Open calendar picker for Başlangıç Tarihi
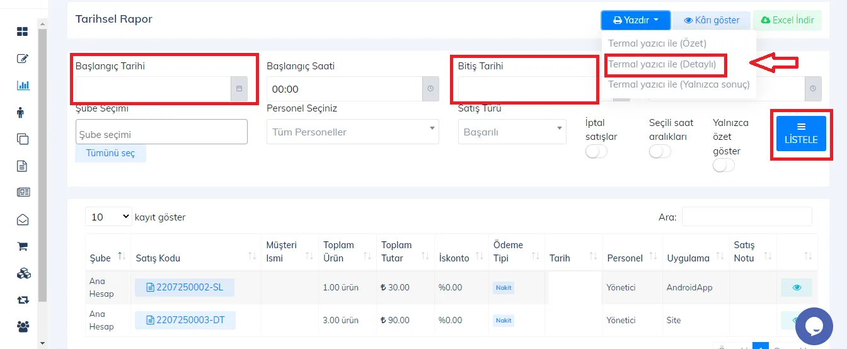Image resolution: width=847 pixels, height=349 pixels. click(x=239, y=89)
